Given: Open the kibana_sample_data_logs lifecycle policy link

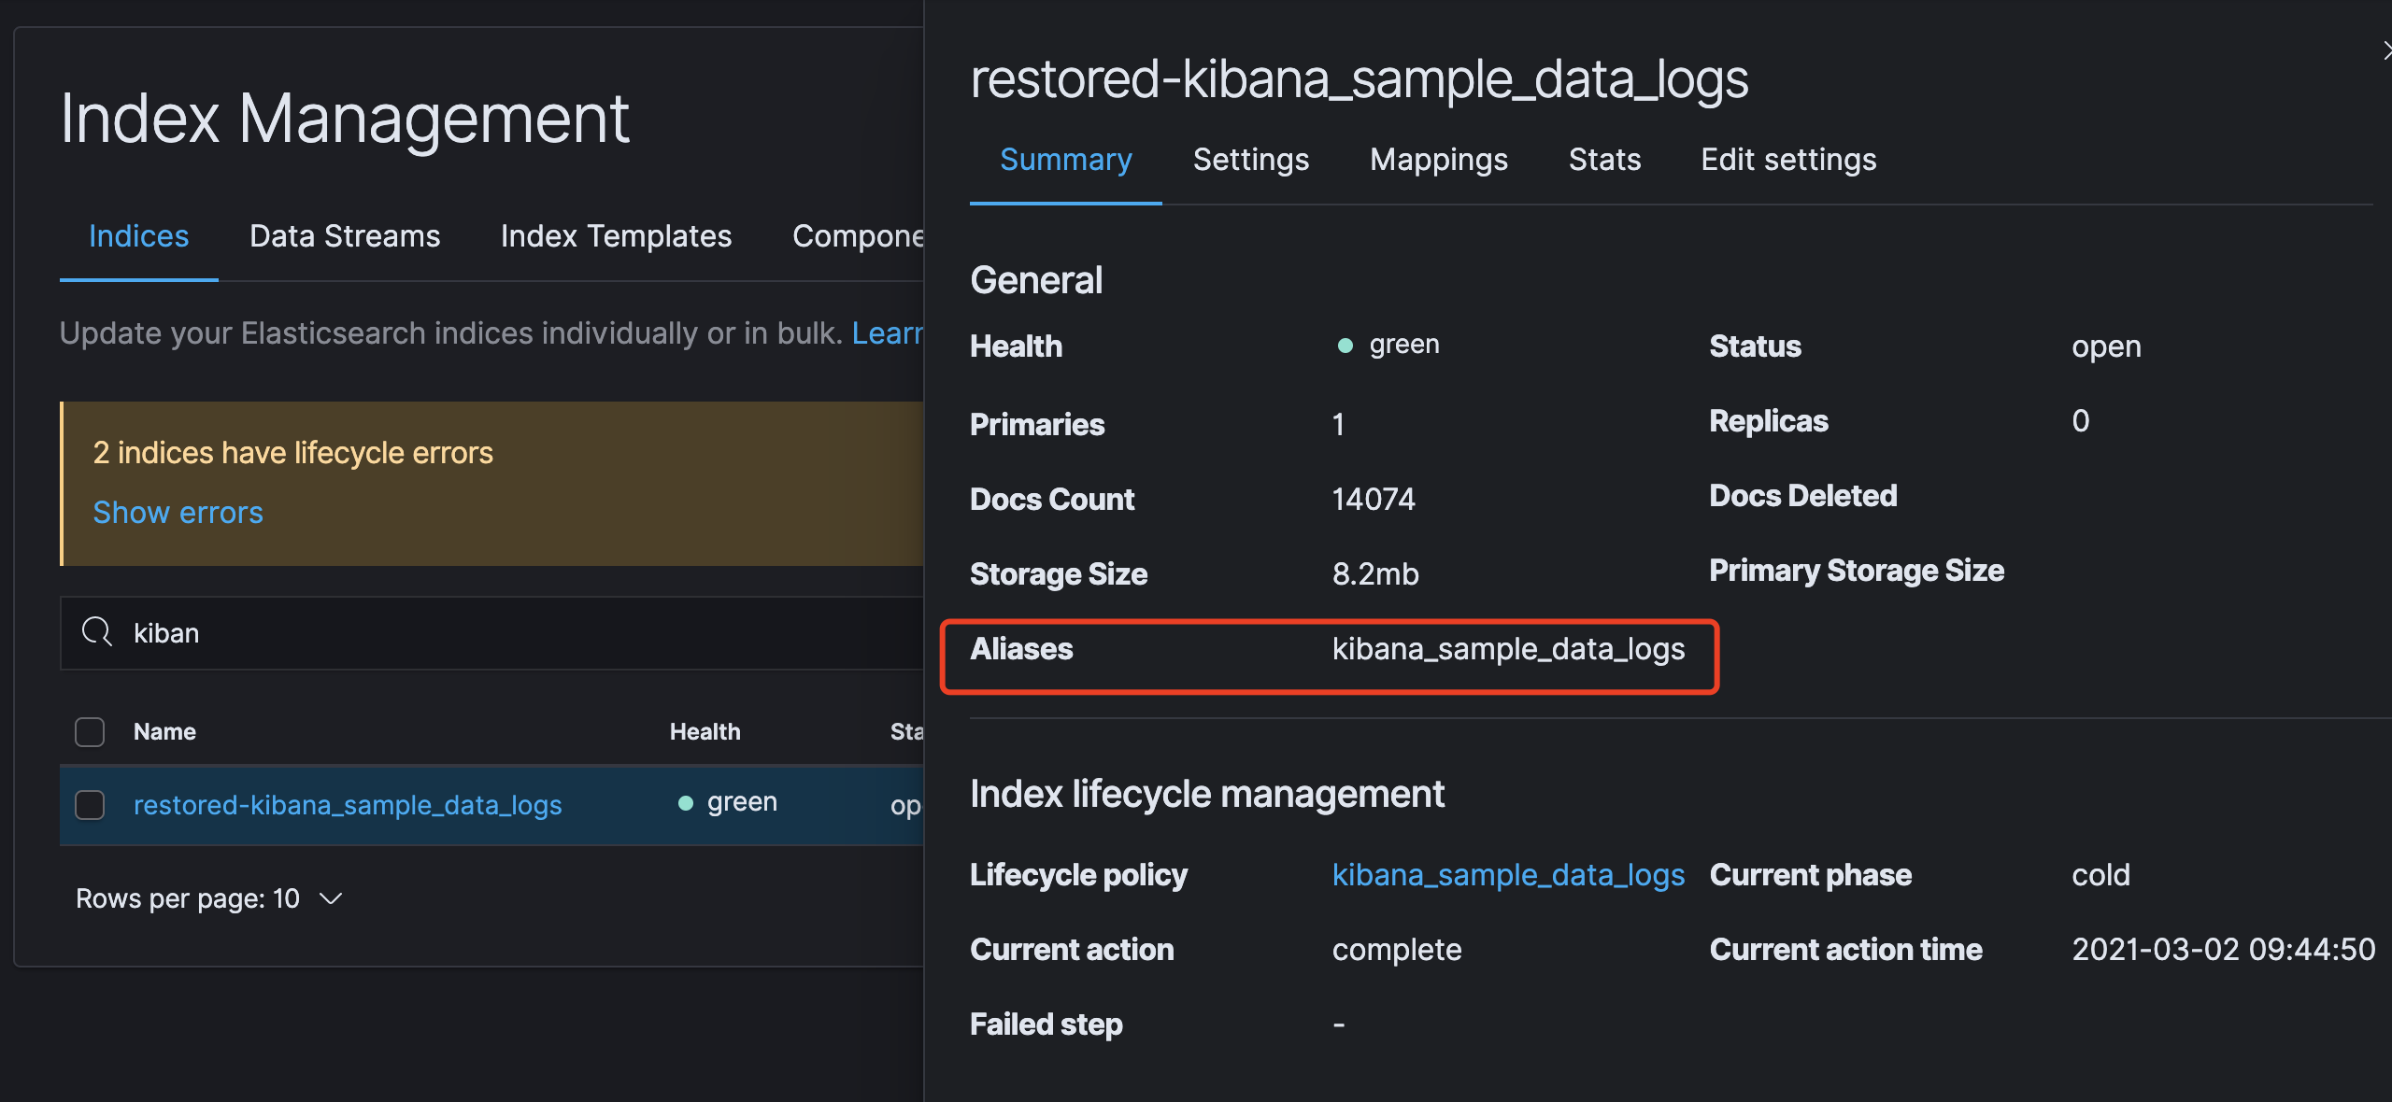Looking at the screenshot, I should click(x=1508, y=875).
